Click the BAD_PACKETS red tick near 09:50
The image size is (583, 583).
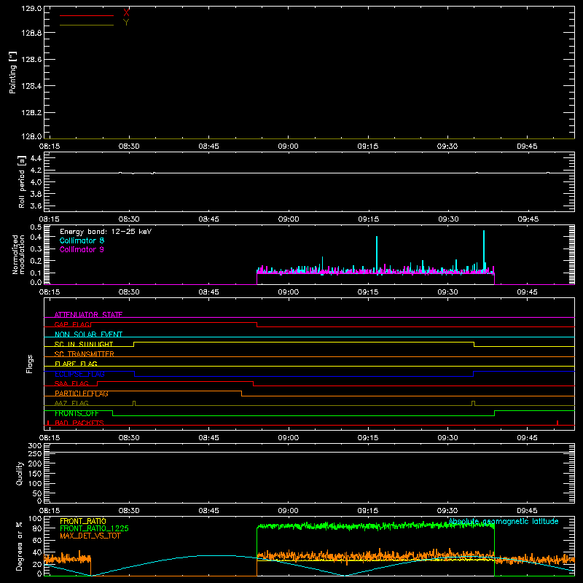point(557,423)
